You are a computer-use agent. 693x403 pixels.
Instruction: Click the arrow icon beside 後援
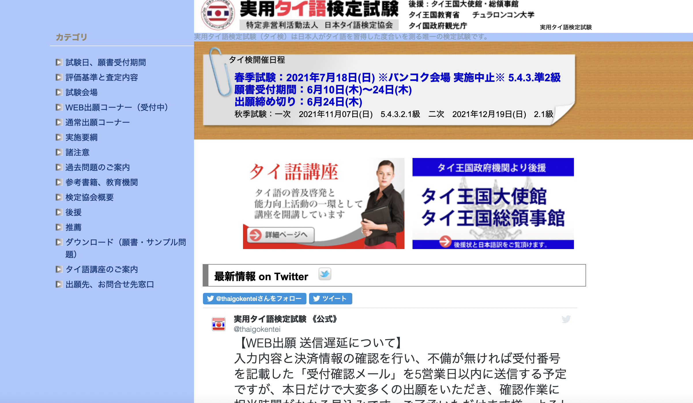pyautogui.click(x=59, y=212)
